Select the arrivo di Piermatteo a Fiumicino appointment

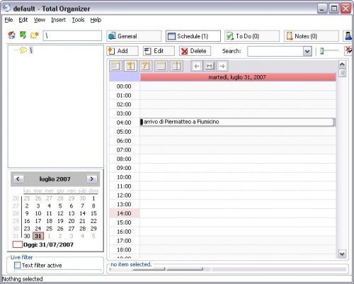(237, 122)
